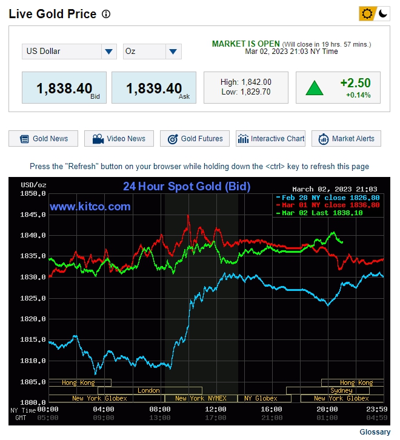
Task: Click Mar 02 Last 1838.10 legend entry
Action: pyautogui.click(x=319, y=213)
